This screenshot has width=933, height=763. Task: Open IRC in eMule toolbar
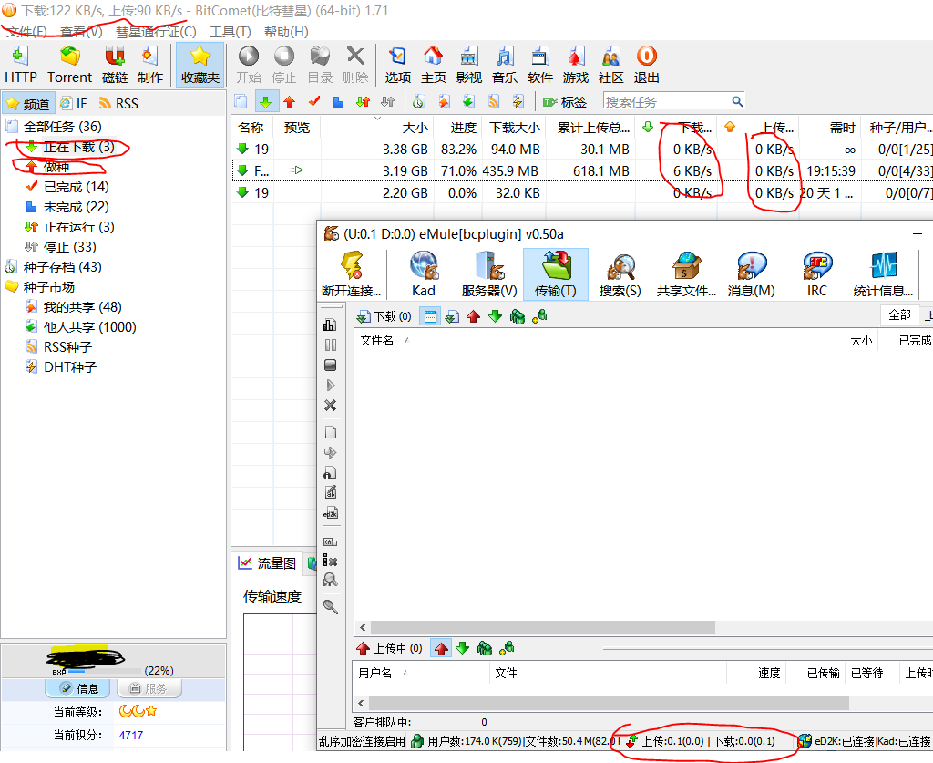[816, 274]
